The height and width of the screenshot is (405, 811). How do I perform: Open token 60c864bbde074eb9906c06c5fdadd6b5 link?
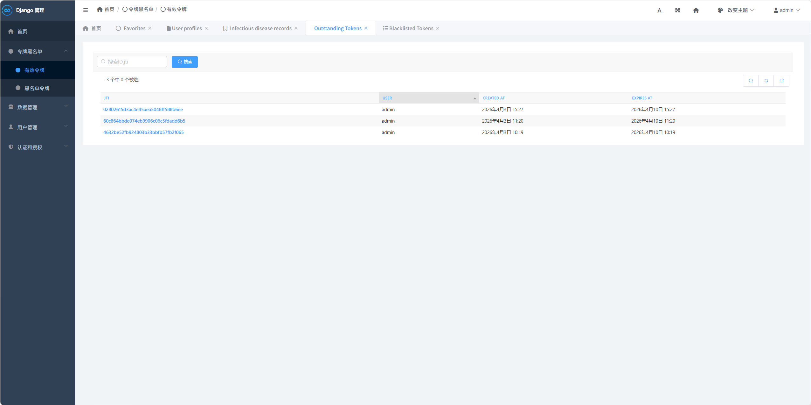point(144,121)
